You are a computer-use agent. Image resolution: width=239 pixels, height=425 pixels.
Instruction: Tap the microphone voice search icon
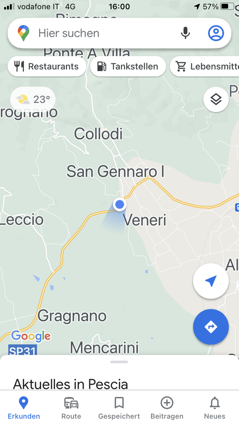coord(185,33)
